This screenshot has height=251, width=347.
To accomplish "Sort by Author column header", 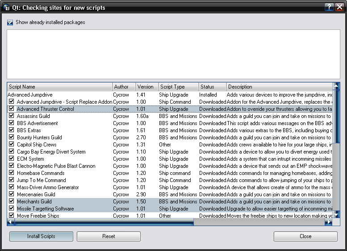I will tap(124, 87).
